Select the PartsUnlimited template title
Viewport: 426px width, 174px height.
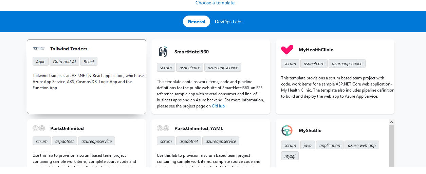coord(67,128)
